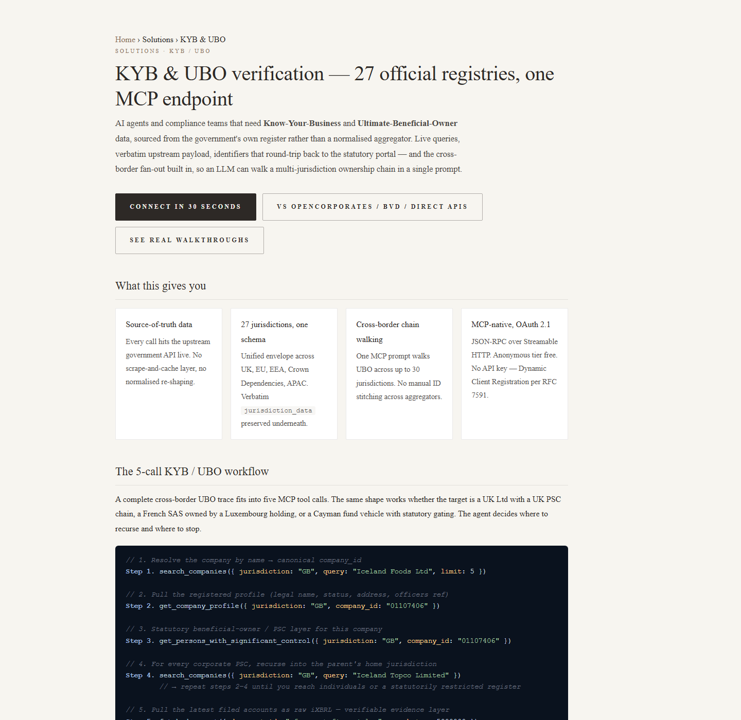Click the Step 4 Iceland Topco Limited code line

point(293,675)
